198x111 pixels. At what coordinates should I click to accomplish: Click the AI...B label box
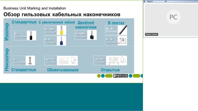[x=111, y=41]
